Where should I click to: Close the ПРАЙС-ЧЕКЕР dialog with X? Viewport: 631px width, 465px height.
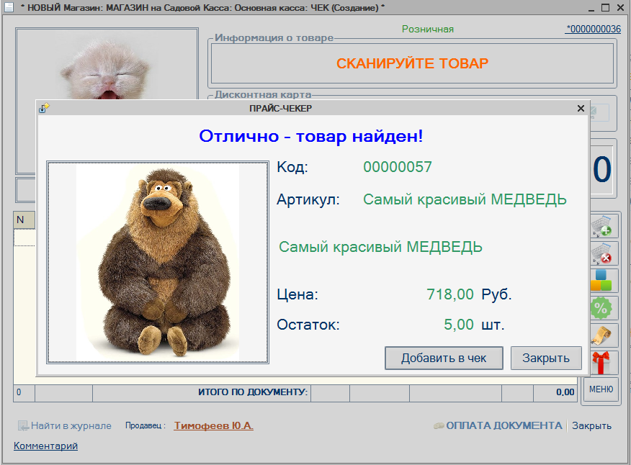pyautogui.click(x=581, y=108)
